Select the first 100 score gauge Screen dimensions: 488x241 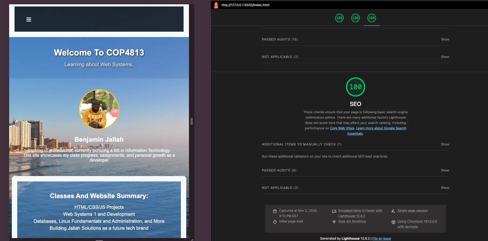click(339, 18)
